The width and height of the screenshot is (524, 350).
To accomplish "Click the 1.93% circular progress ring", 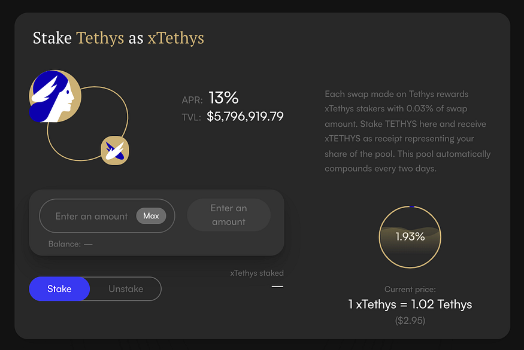I will tap(410, 236).
